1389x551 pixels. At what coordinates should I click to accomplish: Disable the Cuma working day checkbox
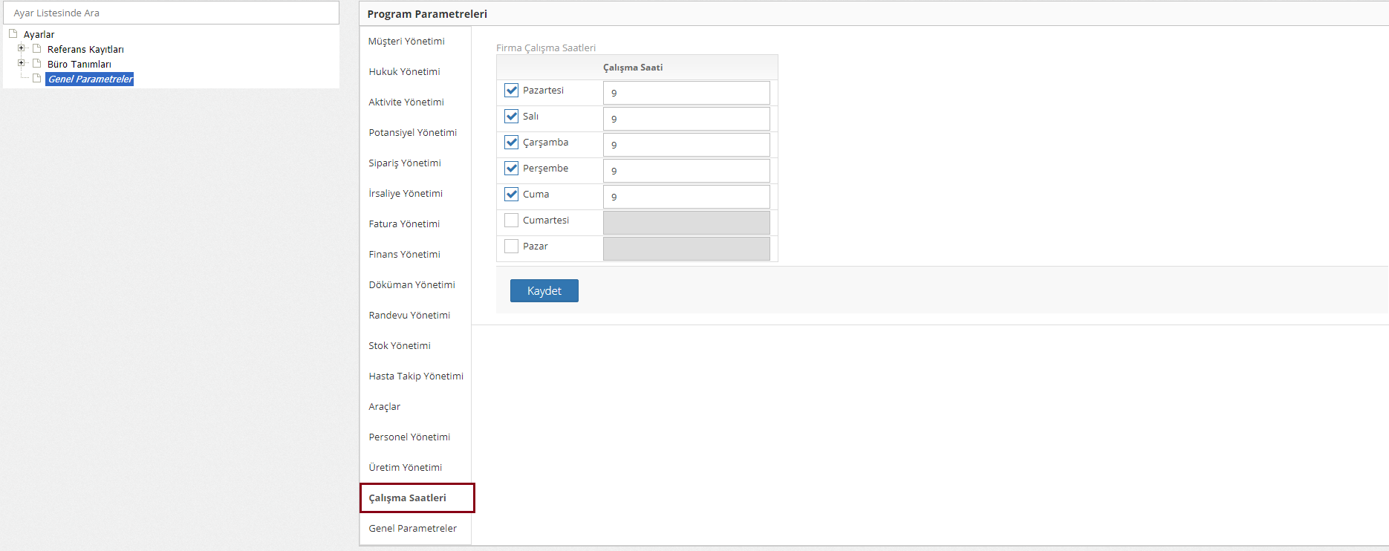[511, 195]
